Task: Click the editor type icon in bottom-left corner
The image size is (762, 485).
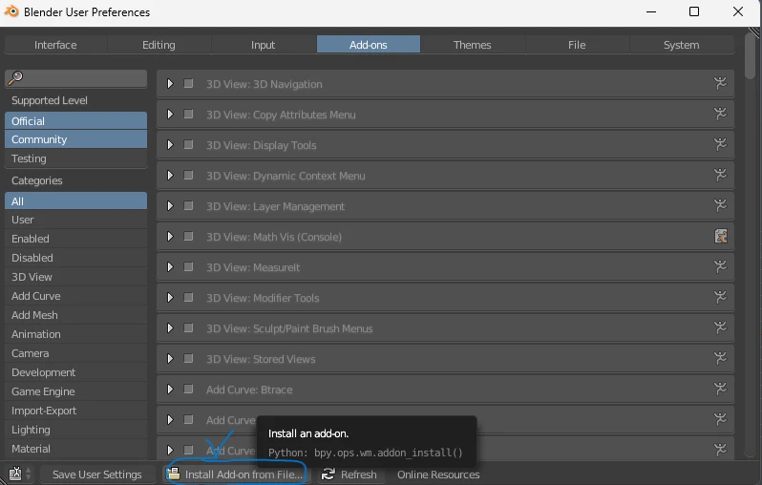Action: click(15, 474)
